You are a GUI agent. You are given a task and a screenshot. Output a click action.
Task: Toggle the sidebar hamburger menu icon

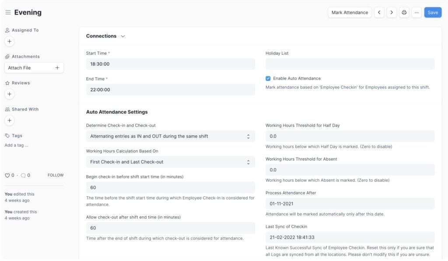tap(8, 12)
